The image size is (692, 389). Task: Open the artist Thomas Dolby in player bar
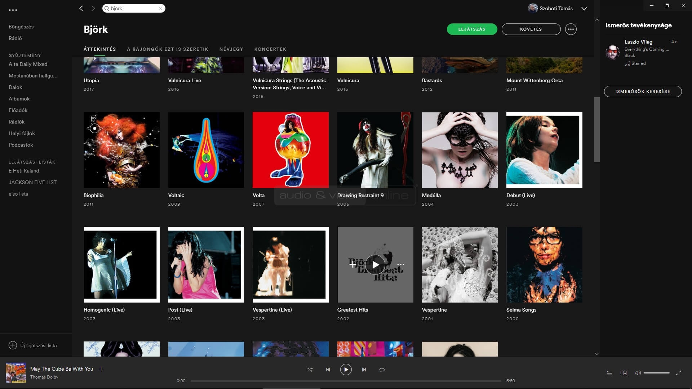44,377
